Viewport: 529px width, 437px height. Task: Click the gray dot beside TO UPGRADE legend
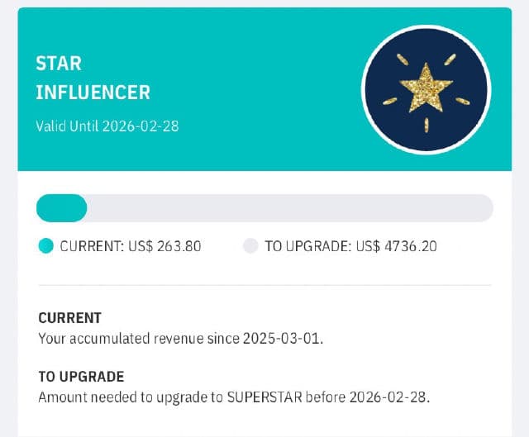click(250, 245)
